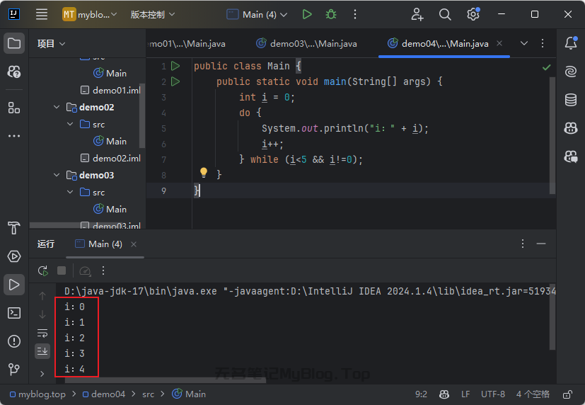Open the AI Assistant spiral icon

[571, 72]
